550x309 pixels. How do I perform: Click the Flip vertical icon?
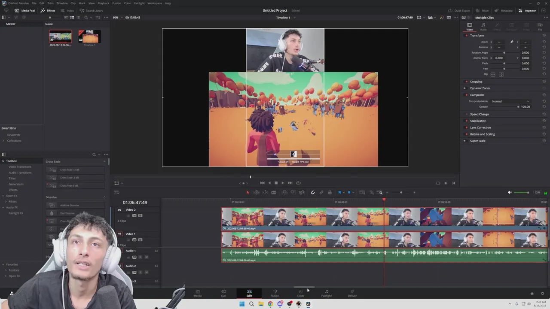coord(501,74)
